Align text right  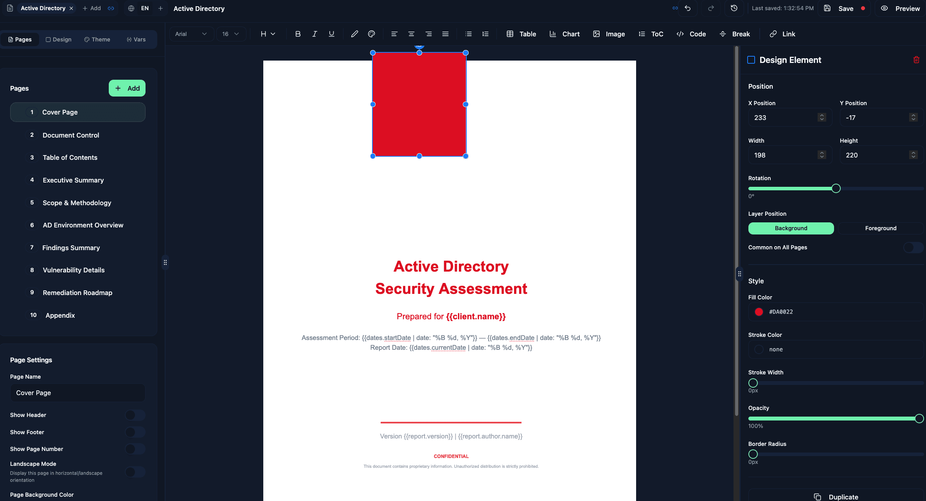click(428, 34)
